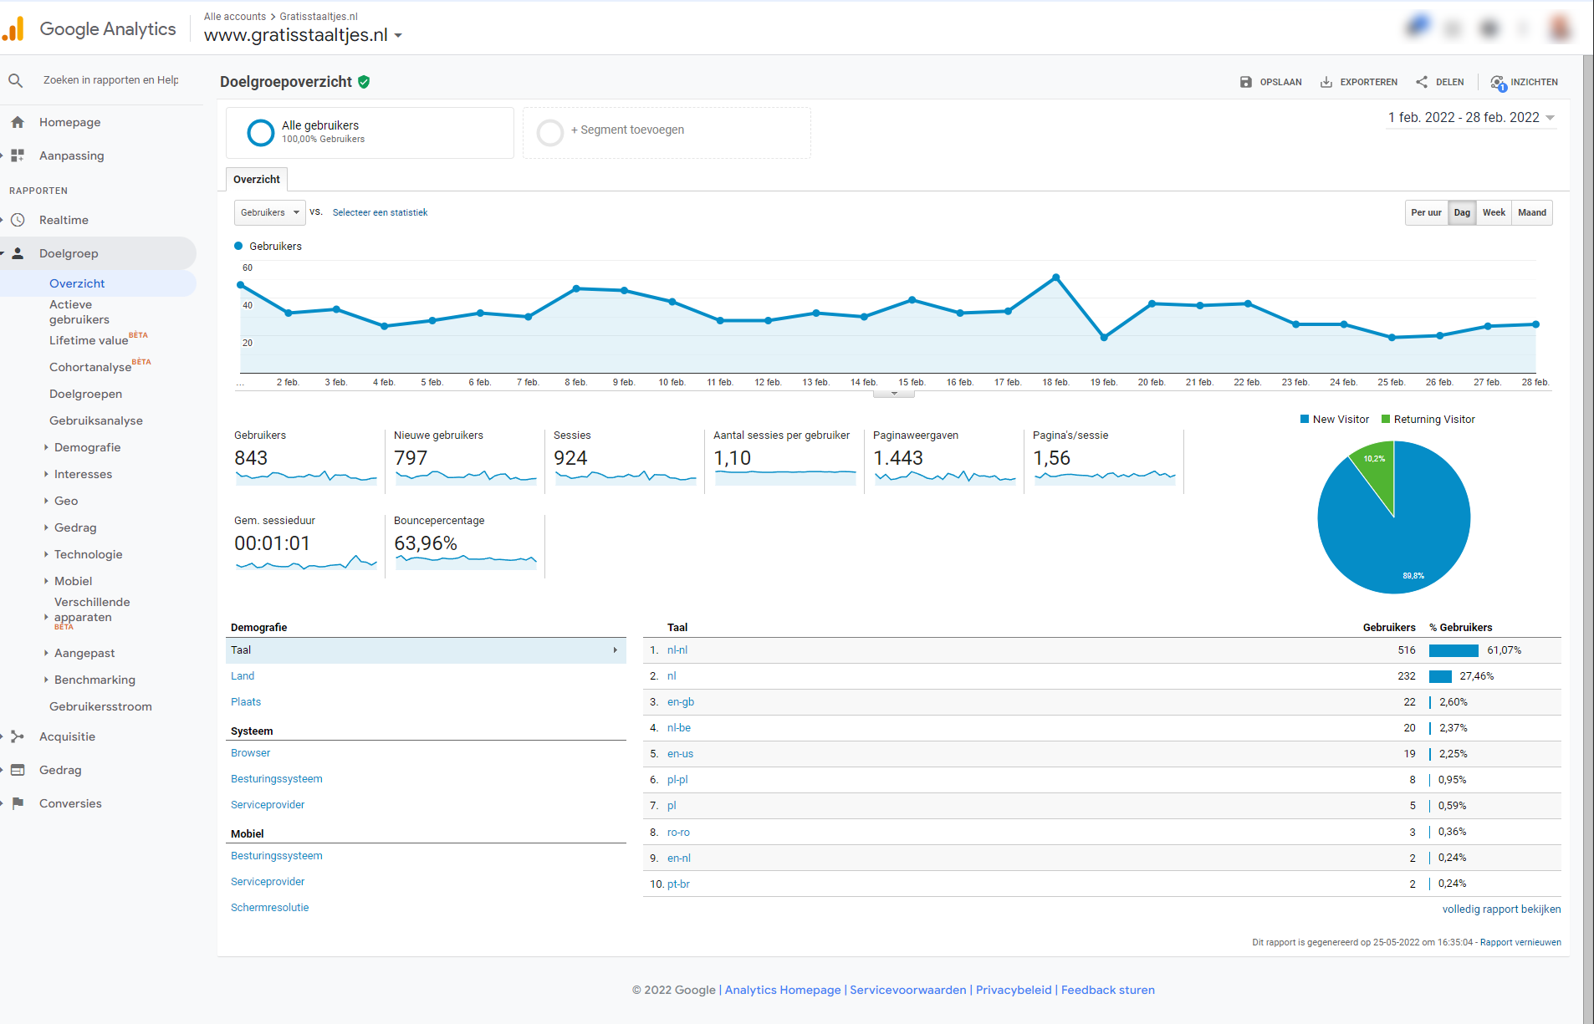This screenshot has height=1024, width=1594.
Task: Expand the Demografie submenu
Action: pos(46,447)
